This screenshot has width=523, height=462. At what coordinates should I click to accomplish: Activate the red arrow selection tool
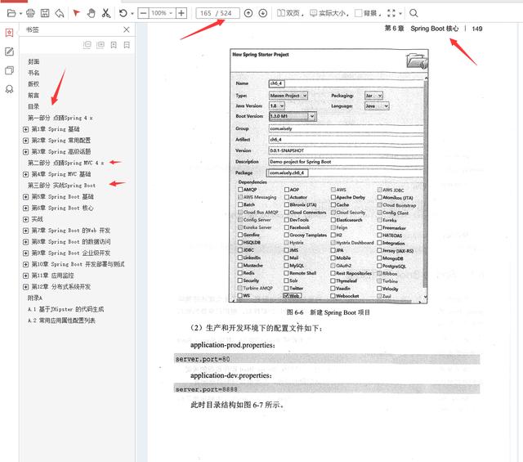tap(77, 13)
